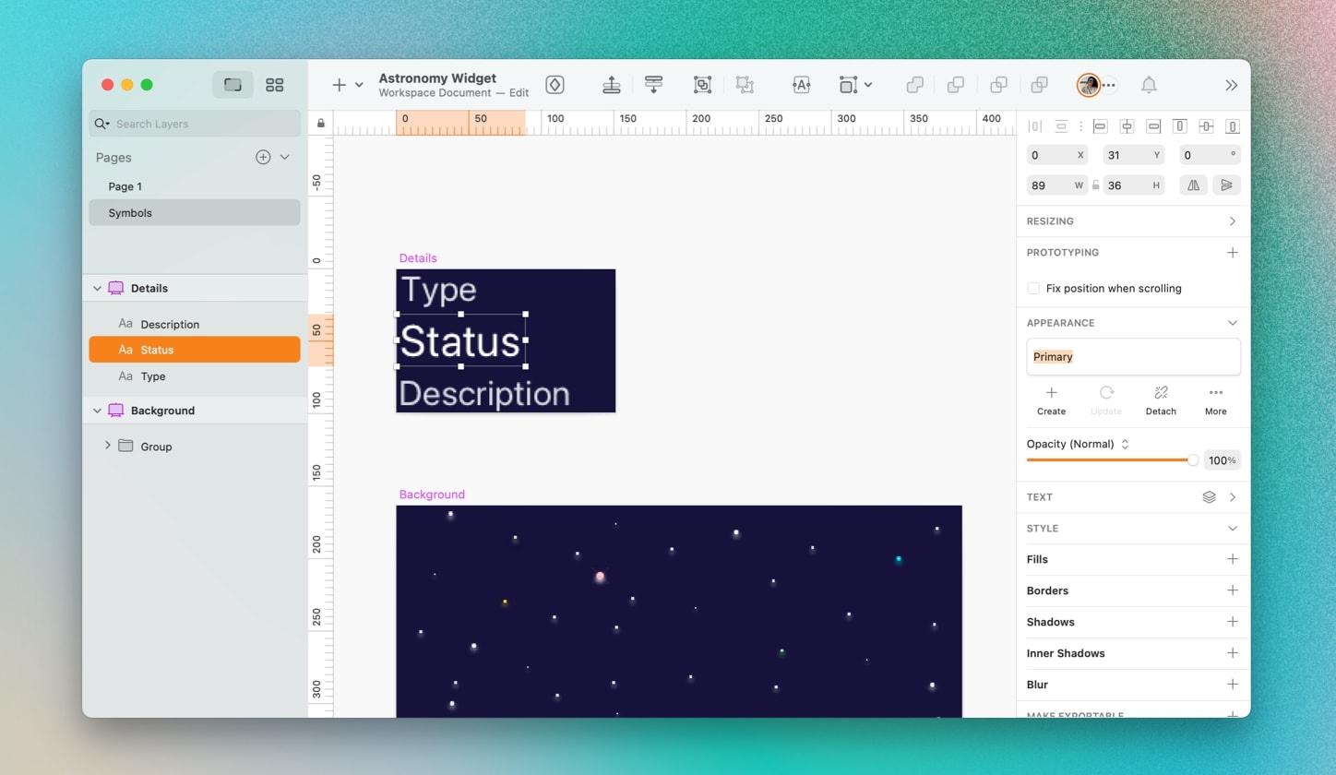This screenshot has height=775, width=1336.
Task: Open the More style options
Action: click(1215, 400)
